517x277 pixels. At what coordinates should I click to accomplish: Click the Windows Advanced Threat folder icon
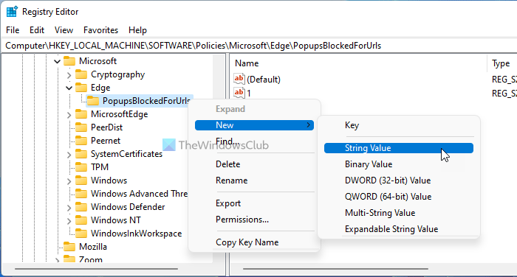point(81,194)
